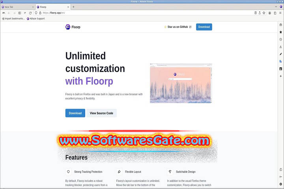Click Star us on GitHub link
The image size is (284, 189).
coord(177,27)
